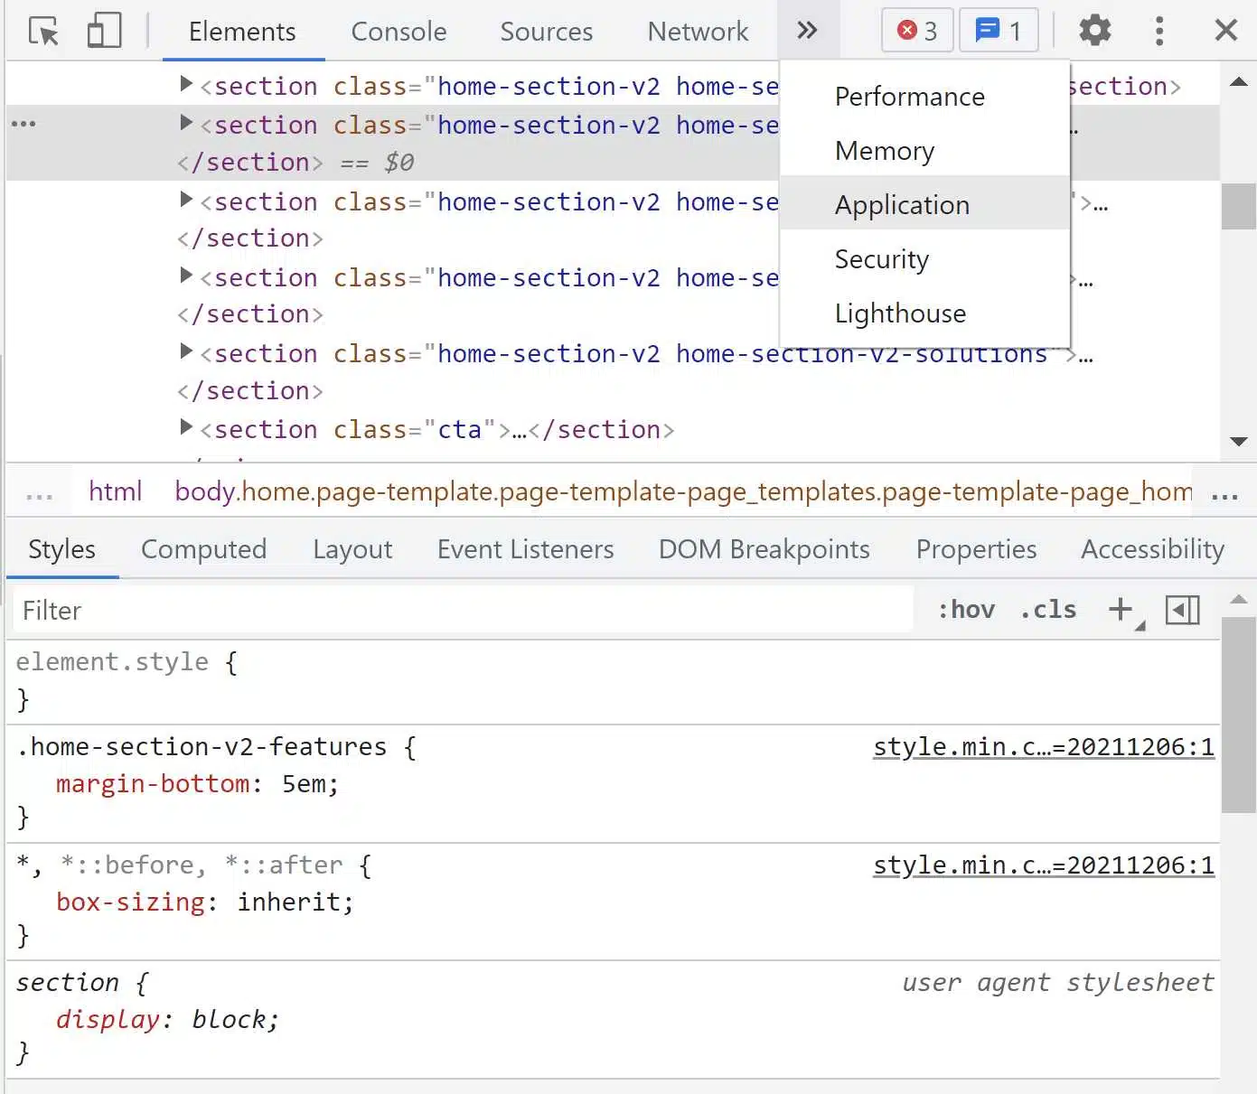This screenshot has height=1094, width=1257.
Task: Open the style.min.c stylesheet link
Action: (x=1043, y=746)
